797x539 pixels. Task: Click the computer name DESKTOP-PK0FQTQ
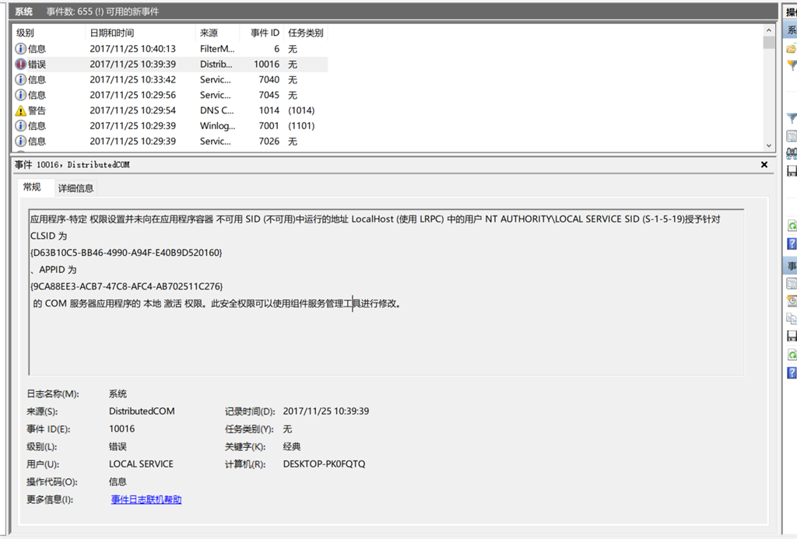(325, 464)
